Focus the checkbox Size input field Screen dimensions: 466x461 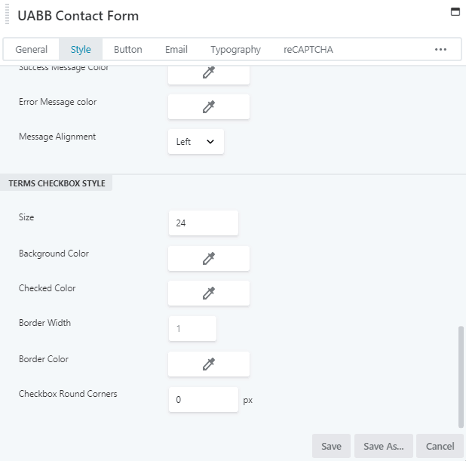(204, 223)
